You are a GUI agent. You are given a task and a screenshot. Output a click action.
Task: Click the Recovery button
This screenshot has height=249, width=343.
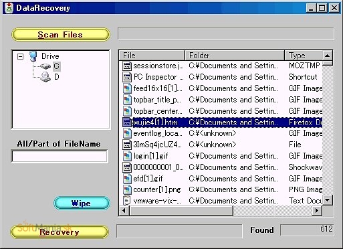[60, 232]
